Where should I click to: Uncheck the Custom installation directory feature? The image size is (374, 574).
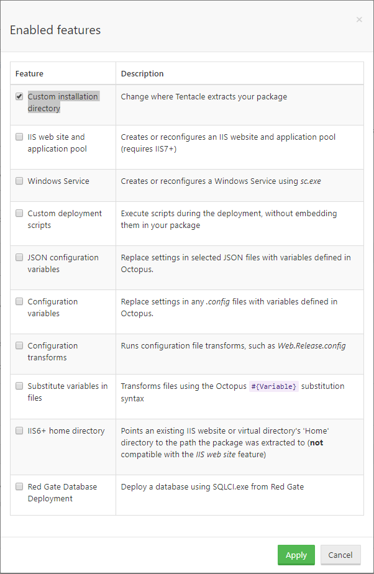click(x=19, y=96)
